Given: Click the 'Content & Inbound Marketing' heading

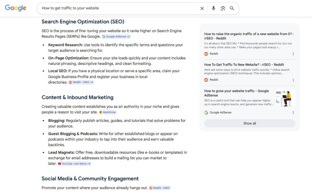Looking at the screenshot, I should [x=77, y=97].
